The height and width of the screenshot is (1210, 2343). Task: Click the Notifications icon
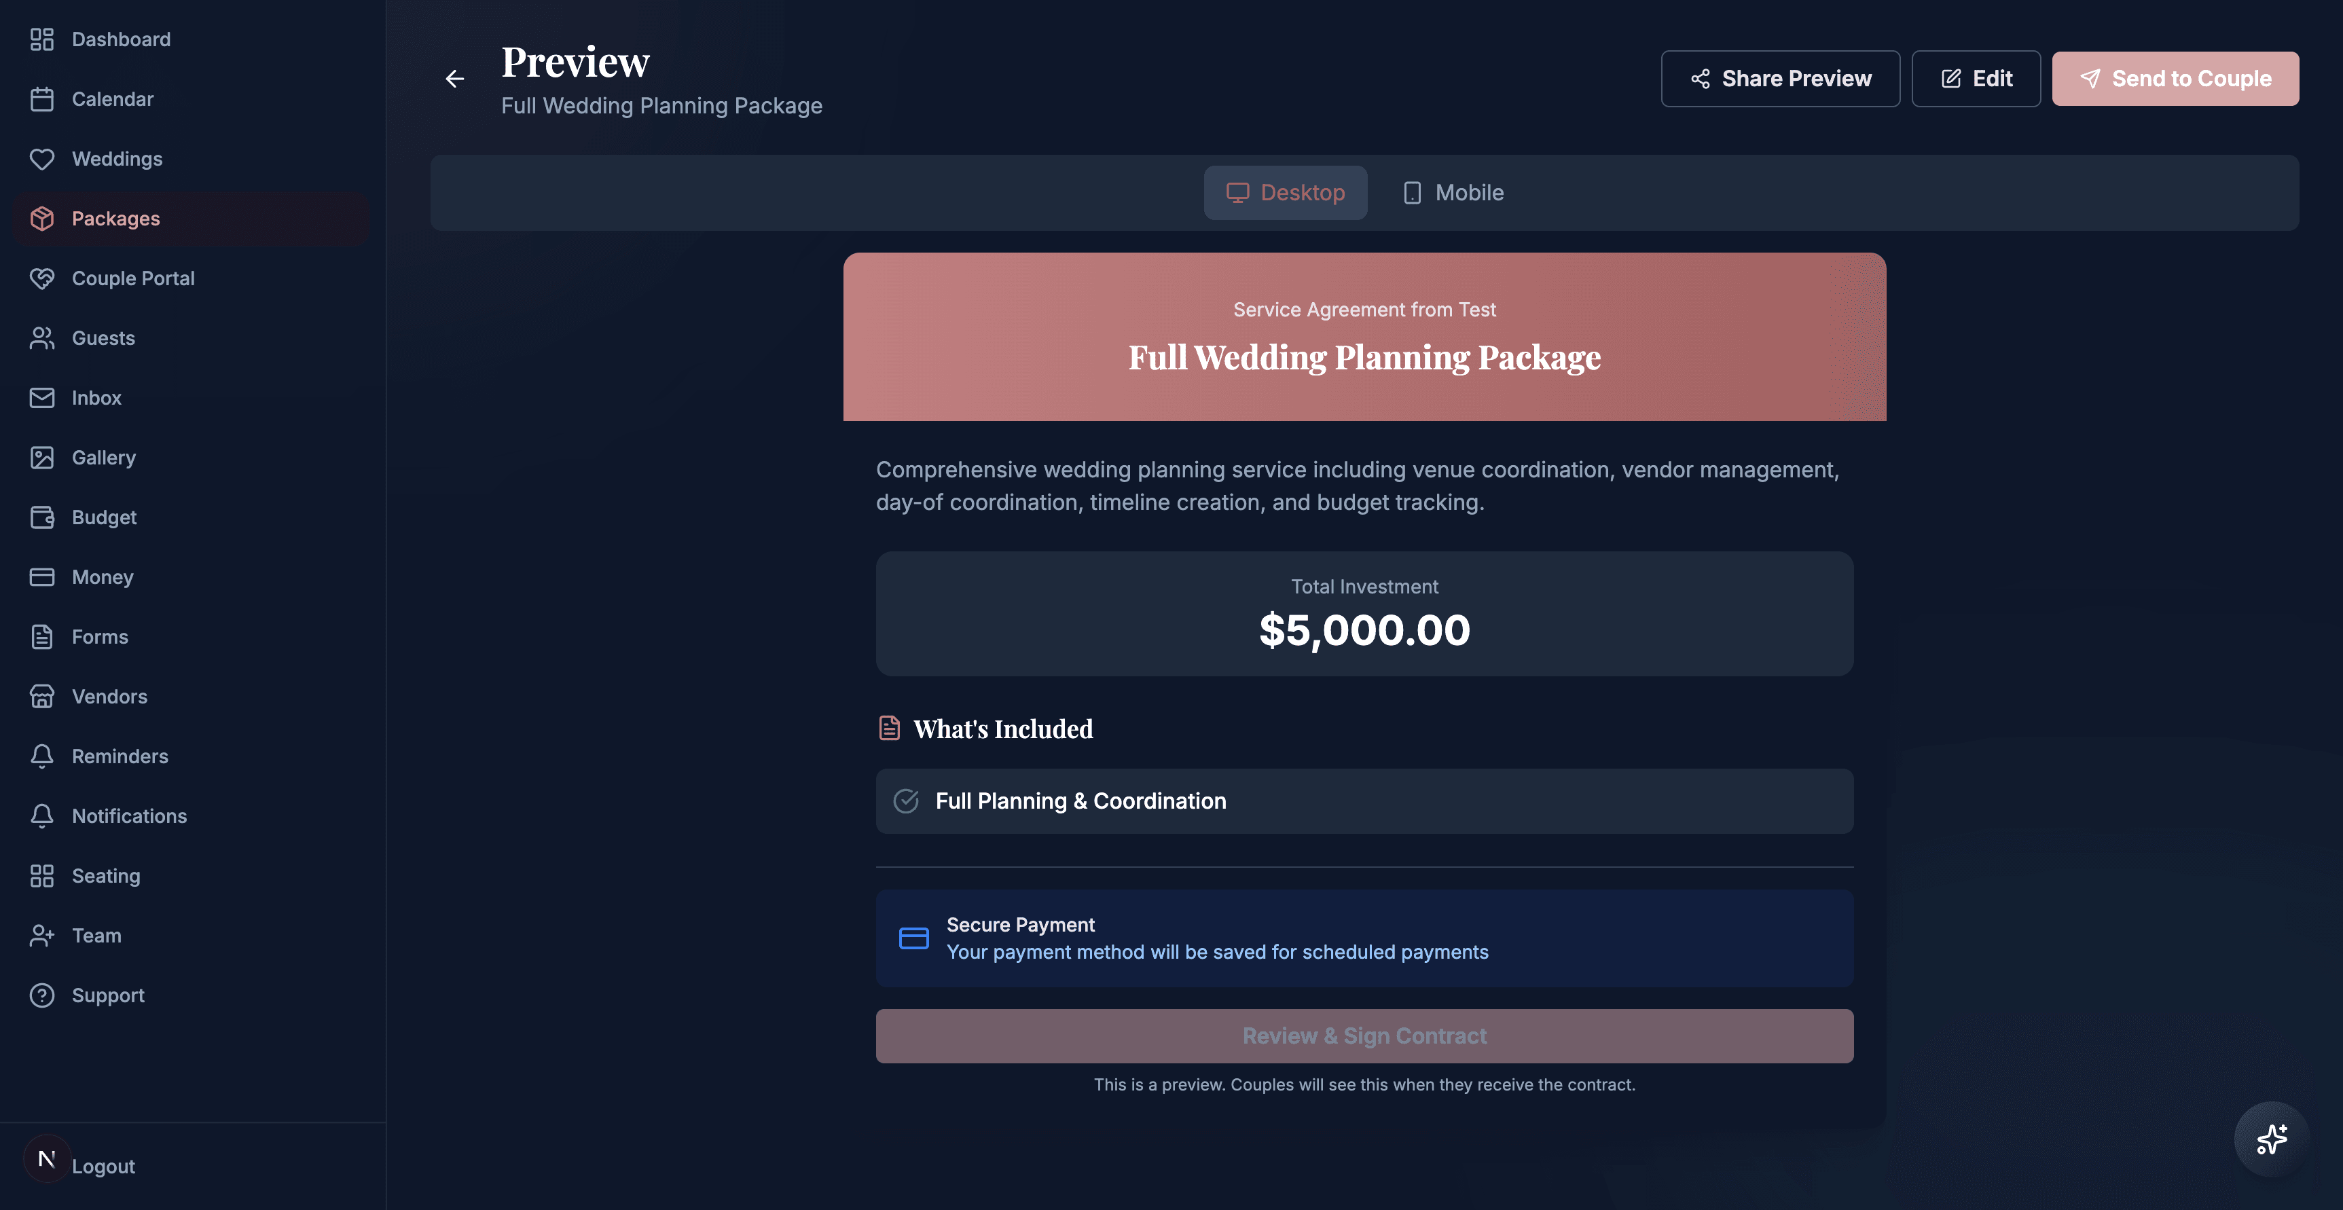pos(43,815)
